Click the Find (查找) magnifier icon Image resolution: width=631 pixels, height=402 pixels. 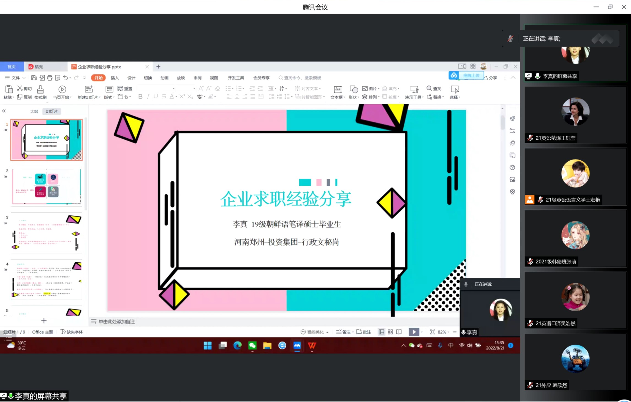429,88
